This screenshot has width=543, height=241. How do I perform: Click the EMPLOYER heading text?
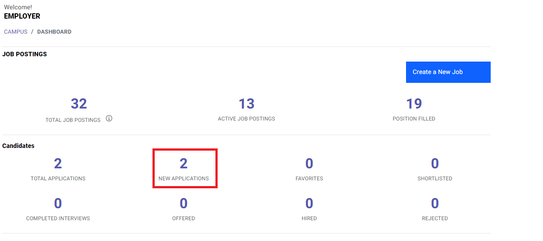pos(22,16)
